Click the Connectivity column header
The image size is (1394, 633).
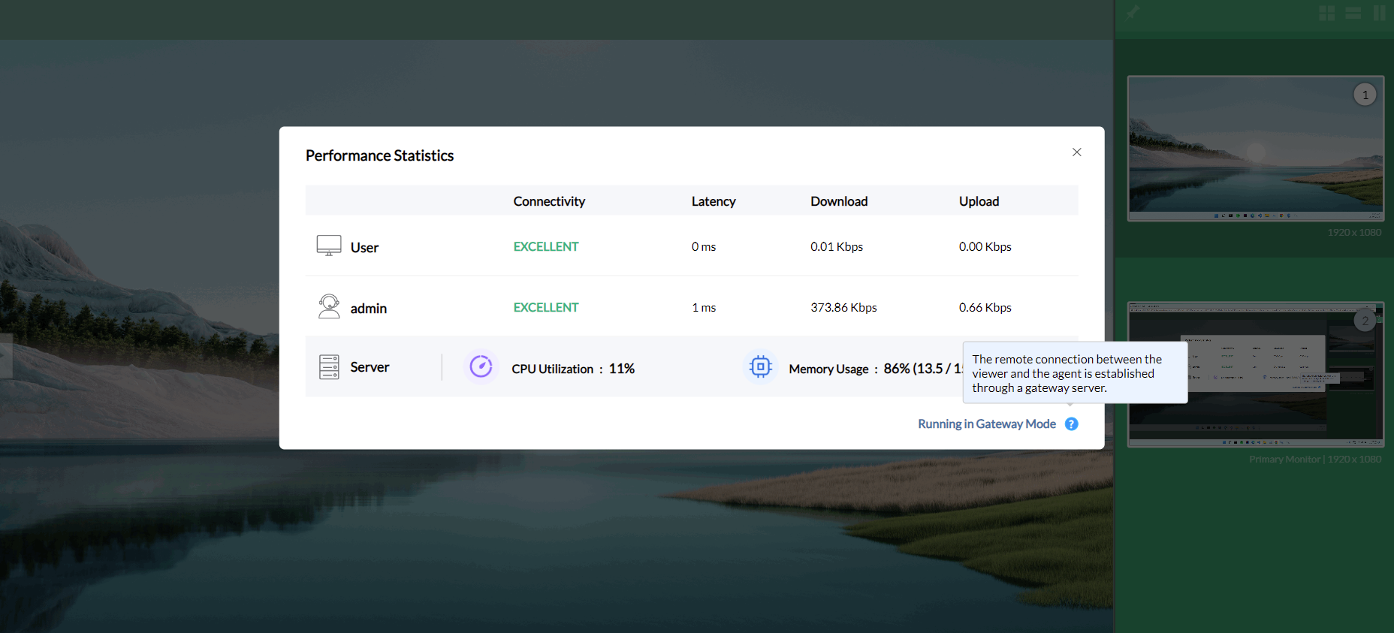549,201
